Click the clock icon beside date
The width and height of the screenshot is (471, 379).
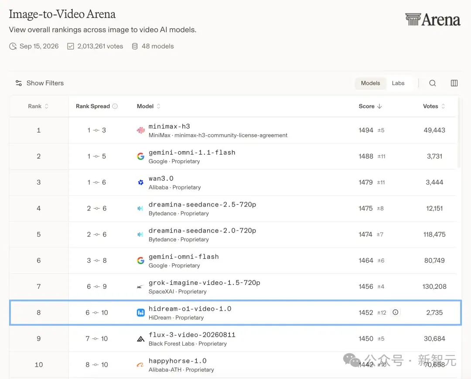tap(13, 46)
